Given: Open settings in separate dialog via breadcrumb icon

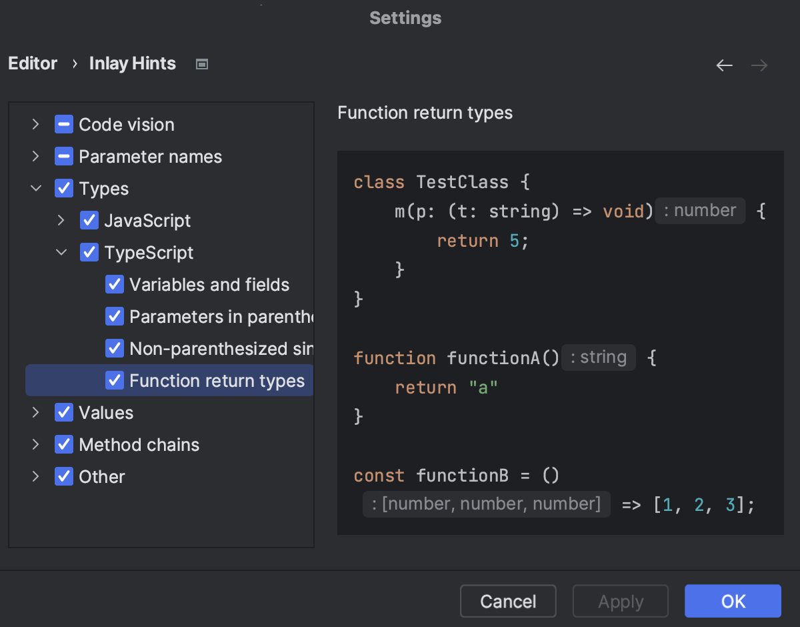Looking at the screenshot, I should pyautogui.click(x=201, y=64).
